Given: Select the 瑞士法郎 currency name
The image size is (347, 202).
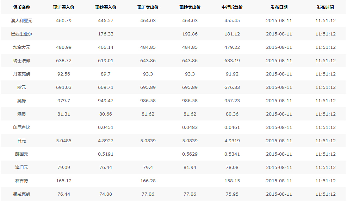Looking at the screenshot, I should click(21, 61).
